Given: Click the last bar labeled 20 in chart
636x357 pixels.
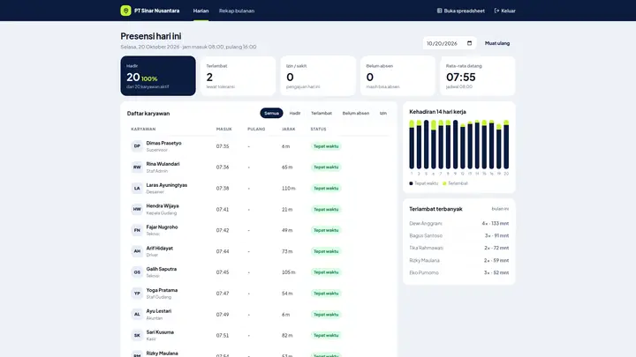Looking at the screenshot, I should point(506,145).
